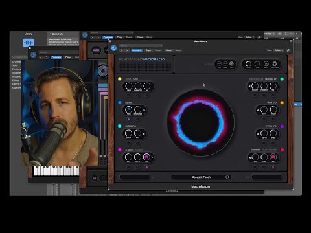Open the MacroMacro settings gear
311x233 pixels.
coord(275,64)
